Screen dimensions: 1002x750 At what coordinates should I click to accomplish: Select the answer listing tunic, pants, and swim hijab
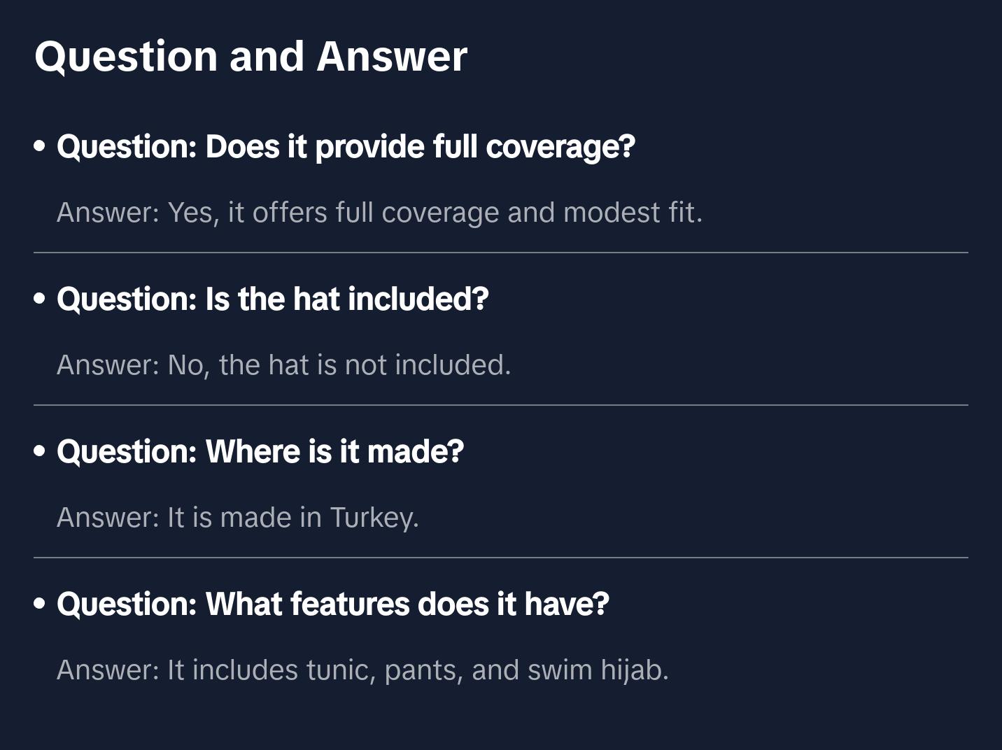point(362,670)
